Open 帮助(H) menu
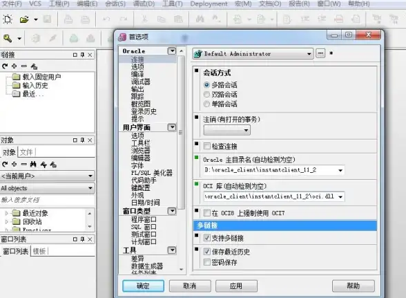The height and width of the screenshot is (298, 406). [x=358, y=4]
